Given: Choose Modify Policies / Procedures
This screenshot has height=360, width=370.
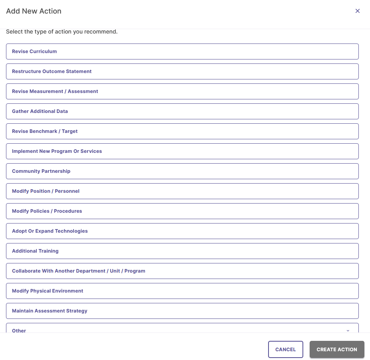Looking at the screenshot, I should (182, 211).
